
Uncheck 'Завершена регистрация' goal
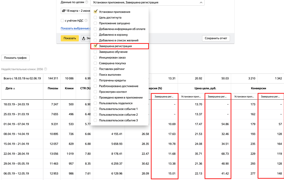[95, 46]
